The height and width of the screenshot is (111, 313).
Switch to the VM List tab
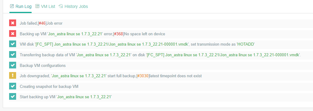[x=45, y=6]
